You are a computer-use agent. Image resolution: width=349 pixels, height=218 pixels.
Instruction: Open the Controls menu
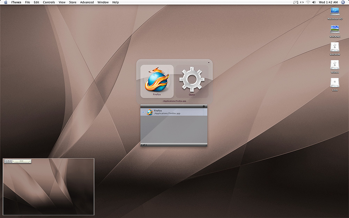click(49, 2)
